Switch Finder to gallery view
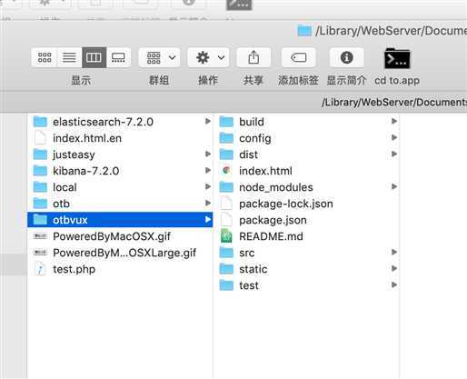The width and height of the screenshot is (467, 379). click(x=118, y=57)
